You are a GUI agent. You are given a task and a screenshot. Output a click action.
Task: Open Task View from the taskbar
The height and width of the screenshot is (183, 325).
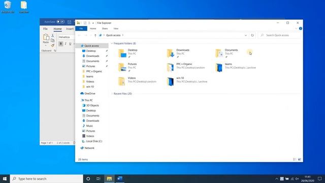point(99,178)
